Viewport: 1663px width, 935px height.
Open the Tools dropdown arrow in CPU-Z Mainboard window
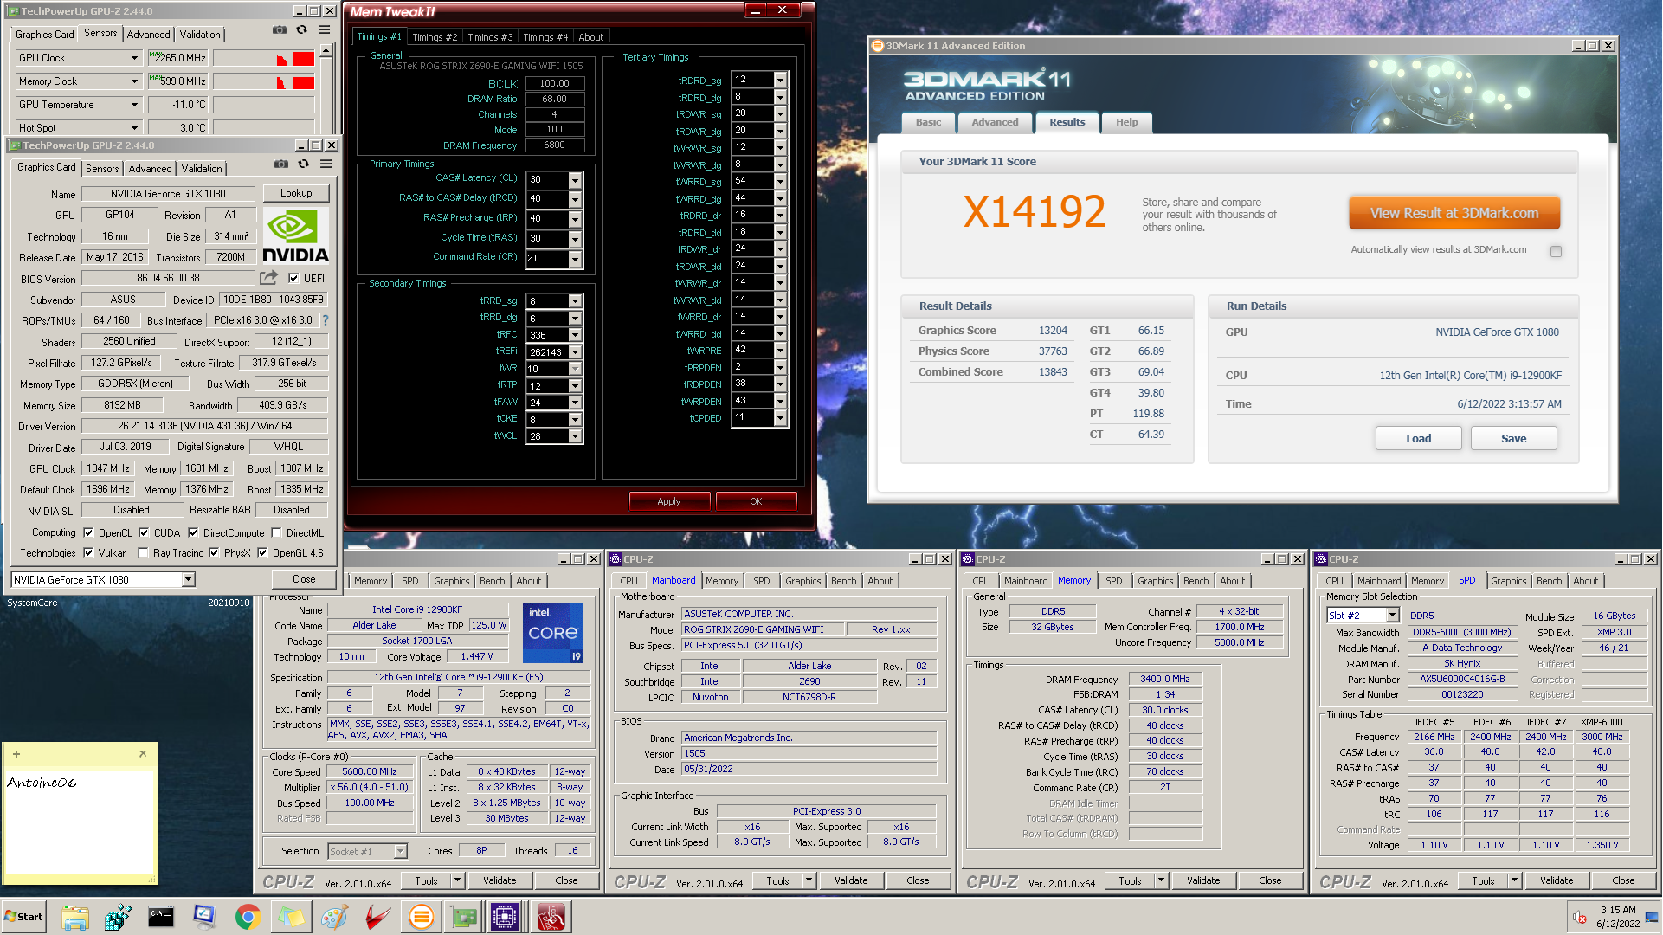(x=809, y=880)
